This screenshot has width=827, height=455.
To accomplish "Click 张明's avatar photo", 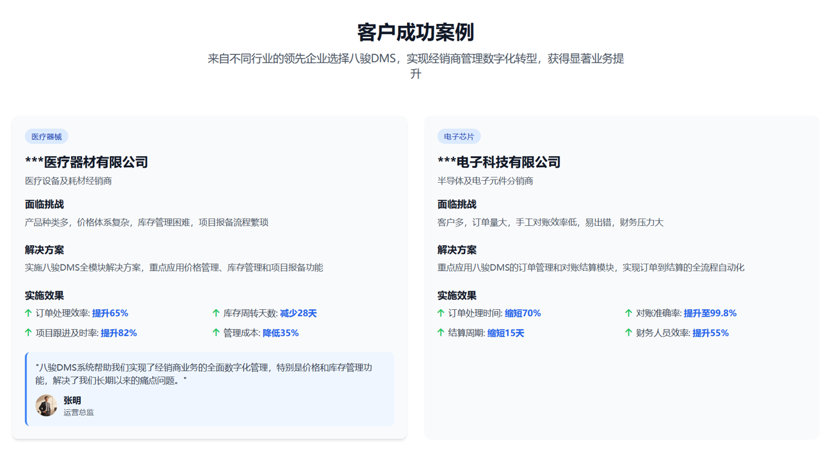I will 46,405.
